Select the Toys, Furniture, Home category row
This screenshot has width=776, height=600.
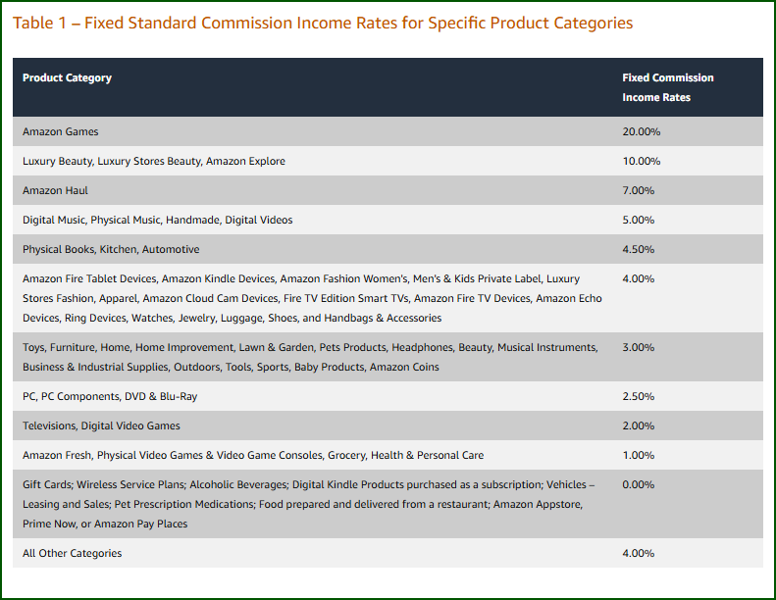(x=388, y=357)
